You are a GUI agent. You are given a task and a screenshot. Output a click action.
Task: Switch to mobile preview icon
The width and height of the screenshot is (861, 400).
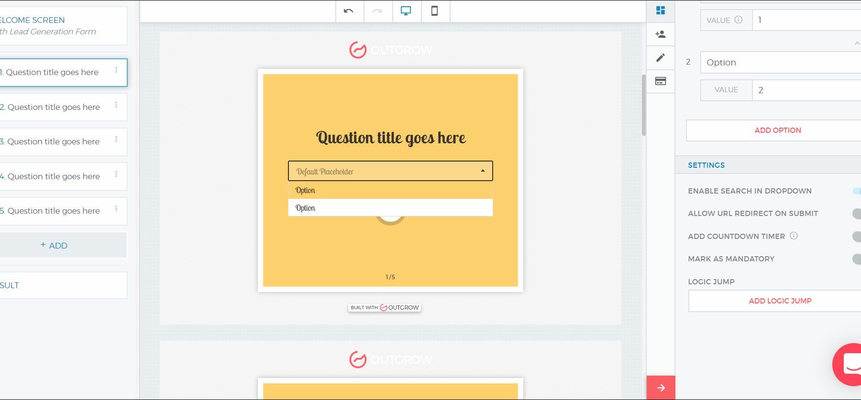point(434,11)
